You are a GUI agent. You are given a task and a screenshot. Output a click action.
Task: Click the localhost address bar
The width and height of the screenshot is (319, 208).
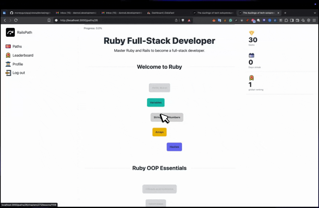(116, 20)
